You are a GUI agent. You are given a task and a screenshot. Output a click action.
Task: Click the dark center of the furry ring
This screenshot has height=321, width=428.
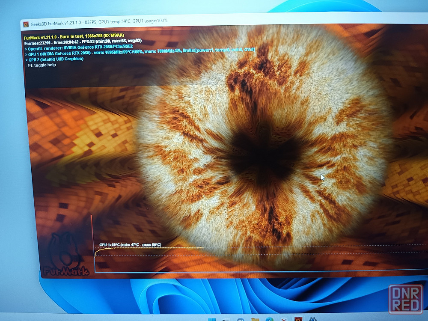tap(261, 154)
